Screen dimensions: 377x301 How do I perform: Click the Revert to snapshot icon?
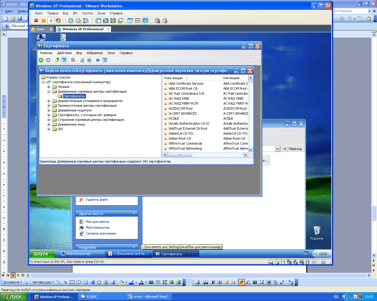(x=78, y=21)
